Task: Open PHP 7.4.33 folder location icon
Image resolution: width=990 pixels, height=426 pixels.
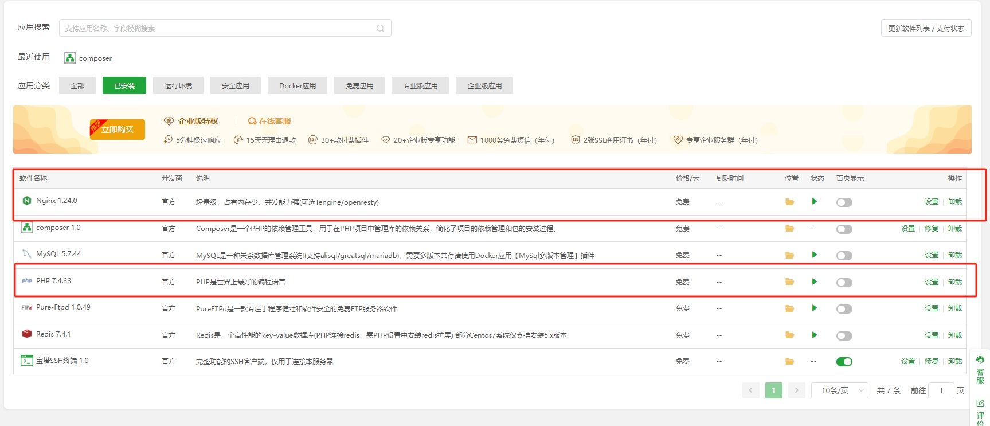Action: point(789,282)
